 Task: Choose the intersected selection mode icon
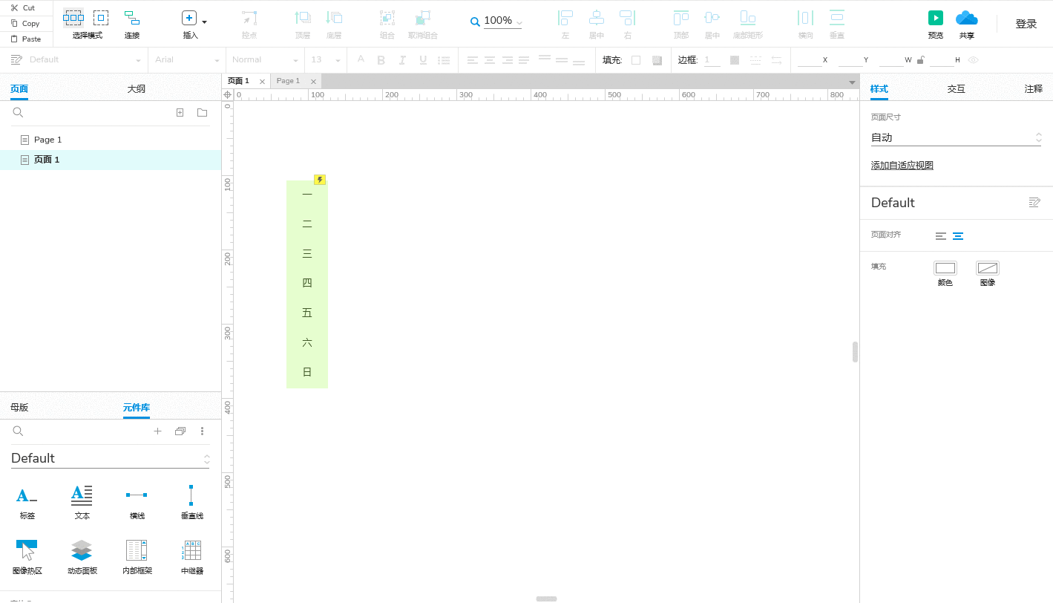pyautogui.click(x=73, y=18)
